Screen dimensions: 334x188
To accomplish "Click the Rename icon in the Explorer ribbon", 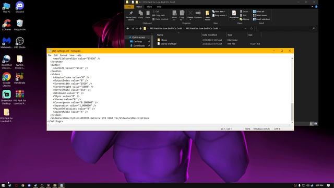I will pos(198,15).
